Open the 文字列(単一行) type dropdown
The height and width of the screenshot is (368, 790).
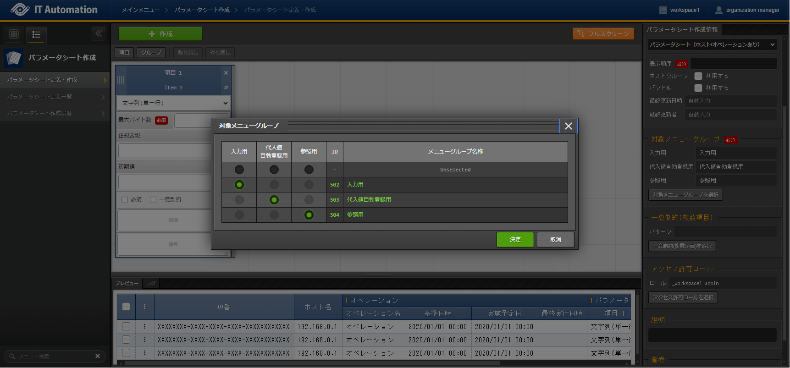173,103
